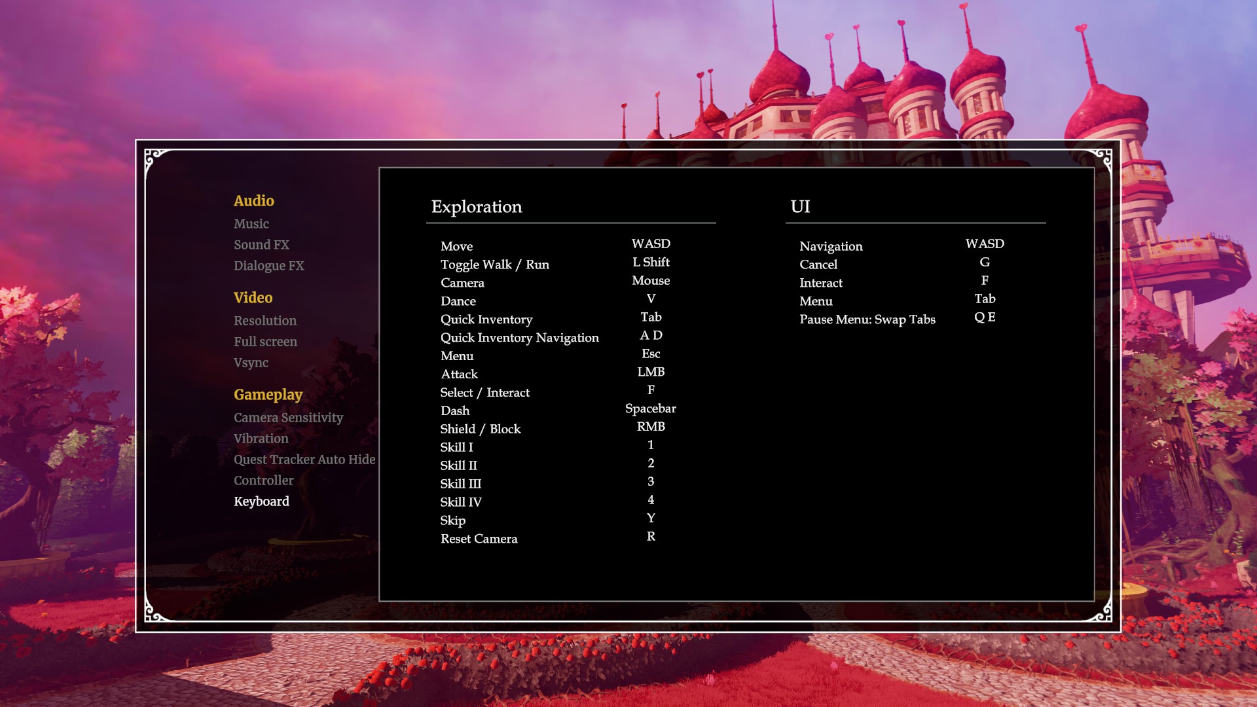The height and width of the screenshot is (707, 1257).
Task: Click the Reset Camera label
Action: pyautogui.click(x=479, y=539)
